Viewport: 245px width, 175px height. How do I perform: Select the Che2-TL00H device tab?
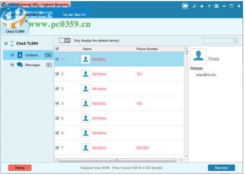point(15,26)
